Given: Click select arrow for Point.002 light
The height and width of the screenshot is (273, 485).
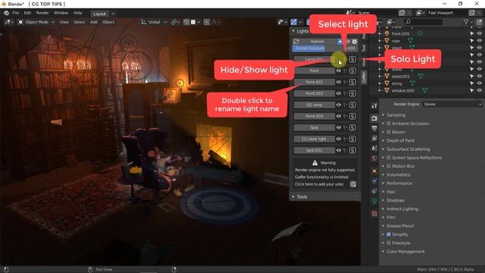Looking at the screenshot, I should click(346, 93).
